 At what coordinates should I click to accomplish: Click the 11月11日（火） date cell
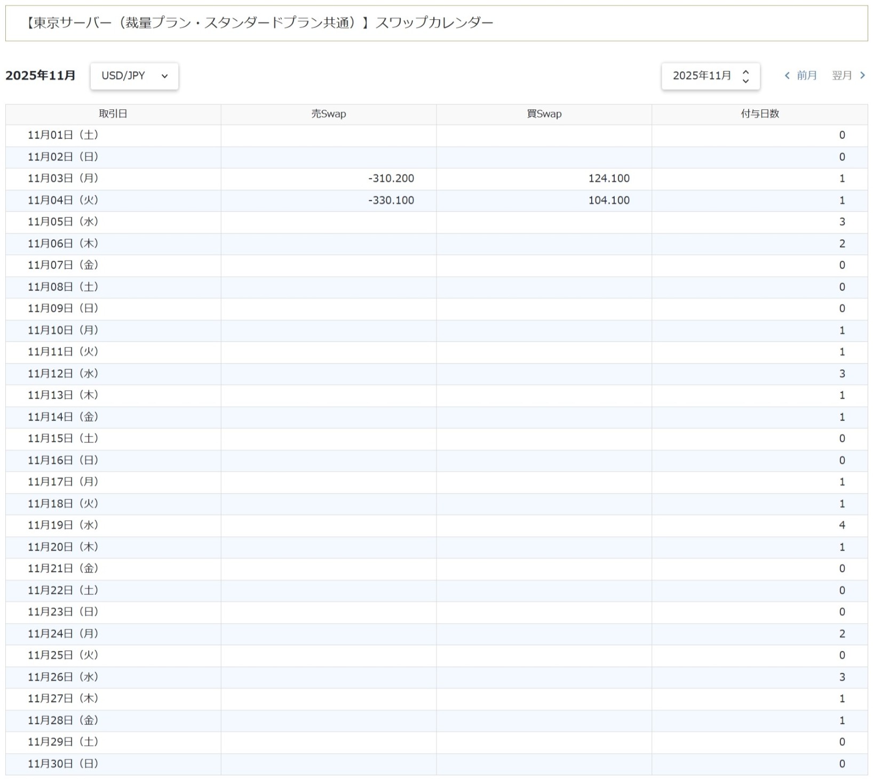point(113,352)
